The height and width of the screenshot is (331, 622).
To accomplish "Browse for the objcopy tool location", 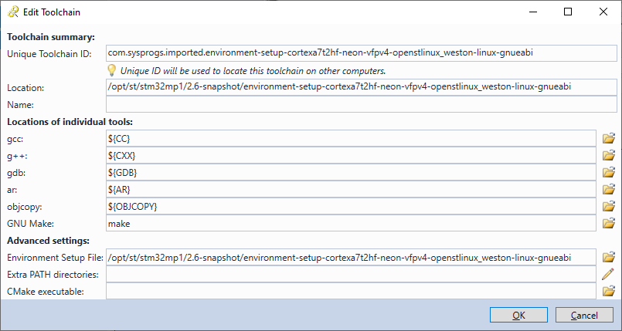I will [609, 206].
